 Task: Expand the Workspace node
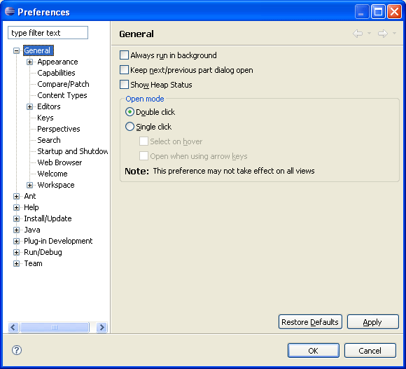pos(30,185)
